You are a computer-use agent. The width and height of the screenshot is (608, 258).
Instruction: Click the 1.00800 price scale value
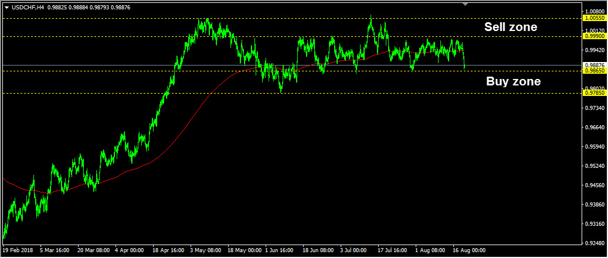(595, 12)
